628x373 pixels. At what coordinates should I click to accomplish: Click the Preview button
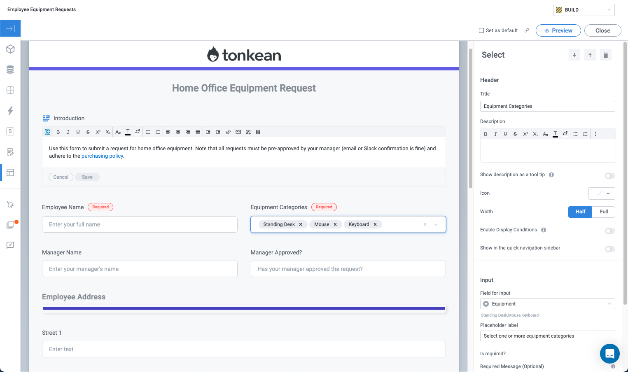tap(558, 30)
